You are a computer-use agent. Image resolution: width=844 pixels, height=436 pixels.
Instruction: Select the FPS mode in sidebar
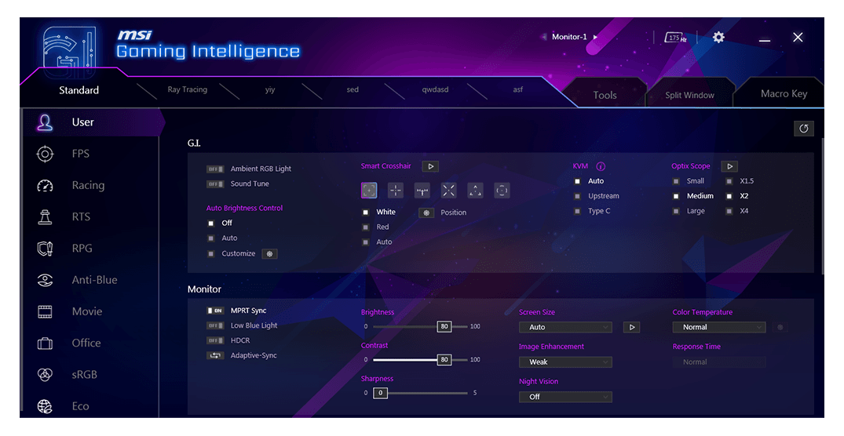pyautogui.click(x=80, y=154)
